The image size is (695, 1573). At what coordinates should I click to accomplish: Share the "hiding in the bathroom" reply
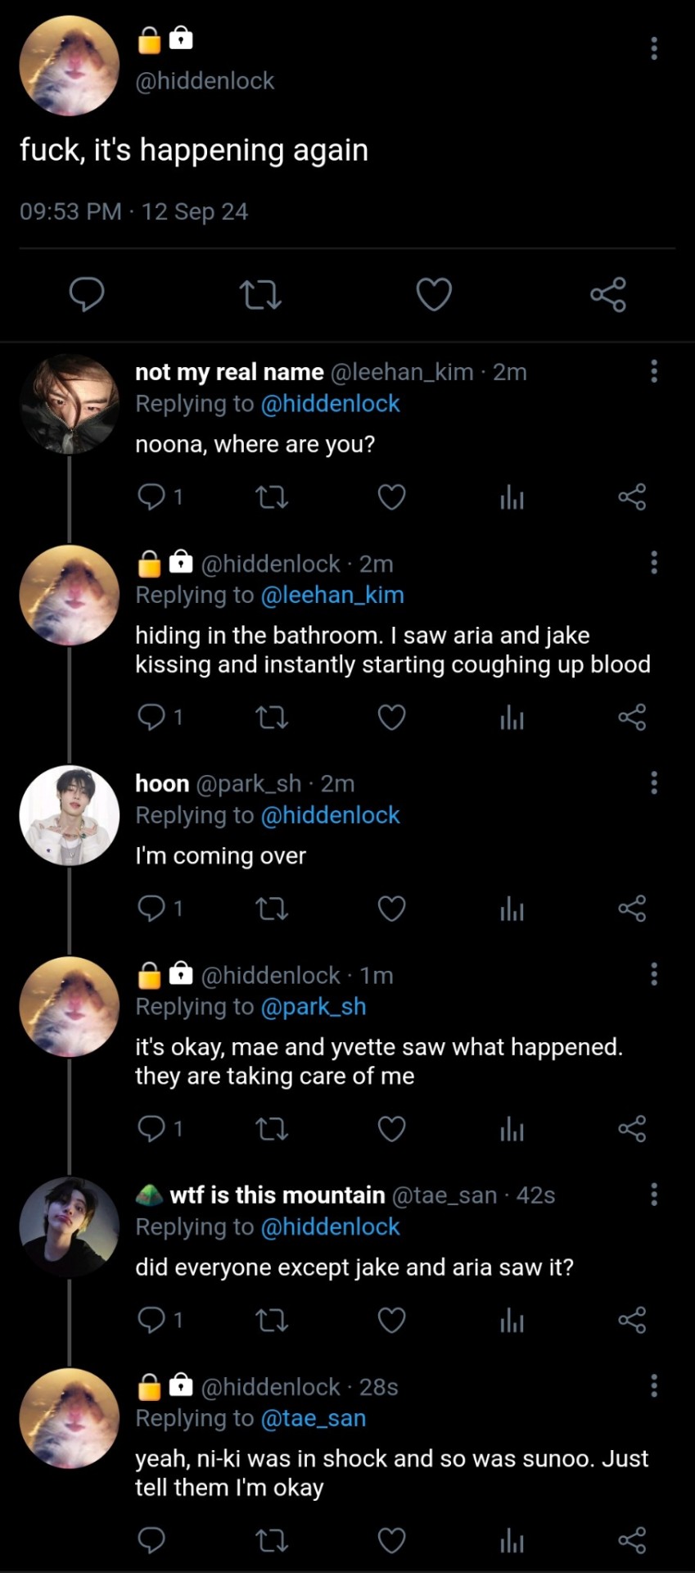pos(632,718)
